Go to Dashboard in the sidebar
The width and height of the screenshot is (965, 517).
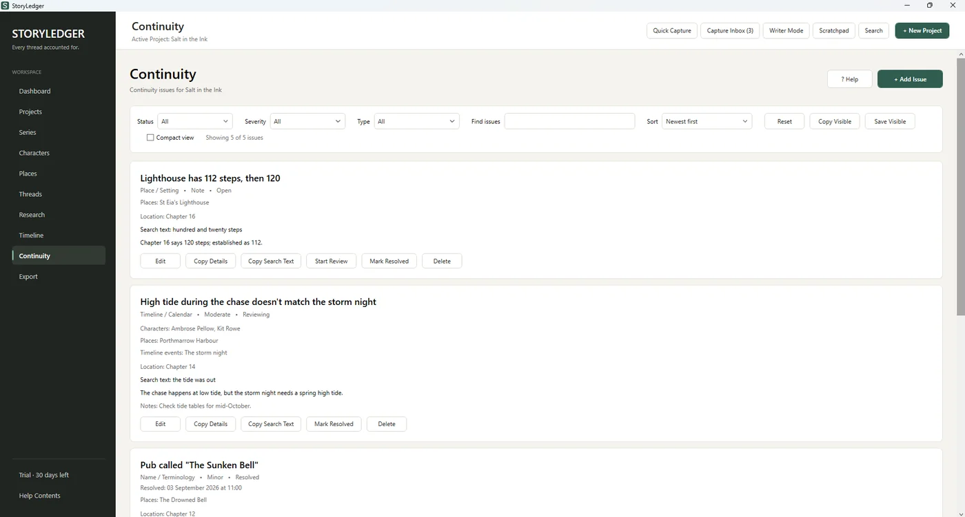59,91
